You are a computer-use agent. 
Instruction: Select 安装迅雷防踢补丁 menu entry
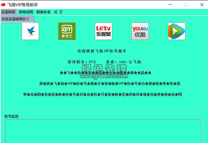(17, 19)
